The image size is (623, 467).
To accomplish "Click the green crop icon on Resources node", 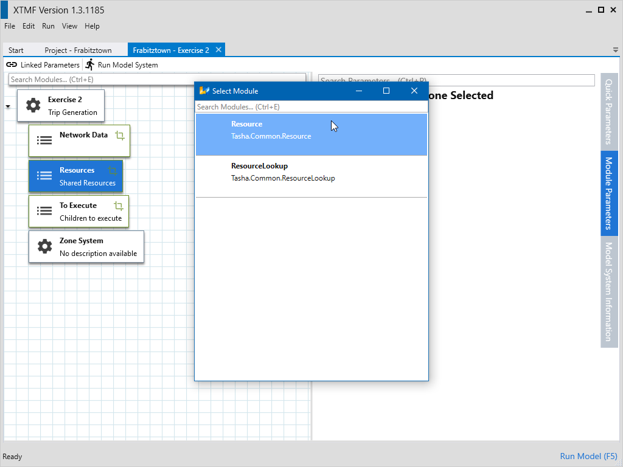I will coord(112,171).
